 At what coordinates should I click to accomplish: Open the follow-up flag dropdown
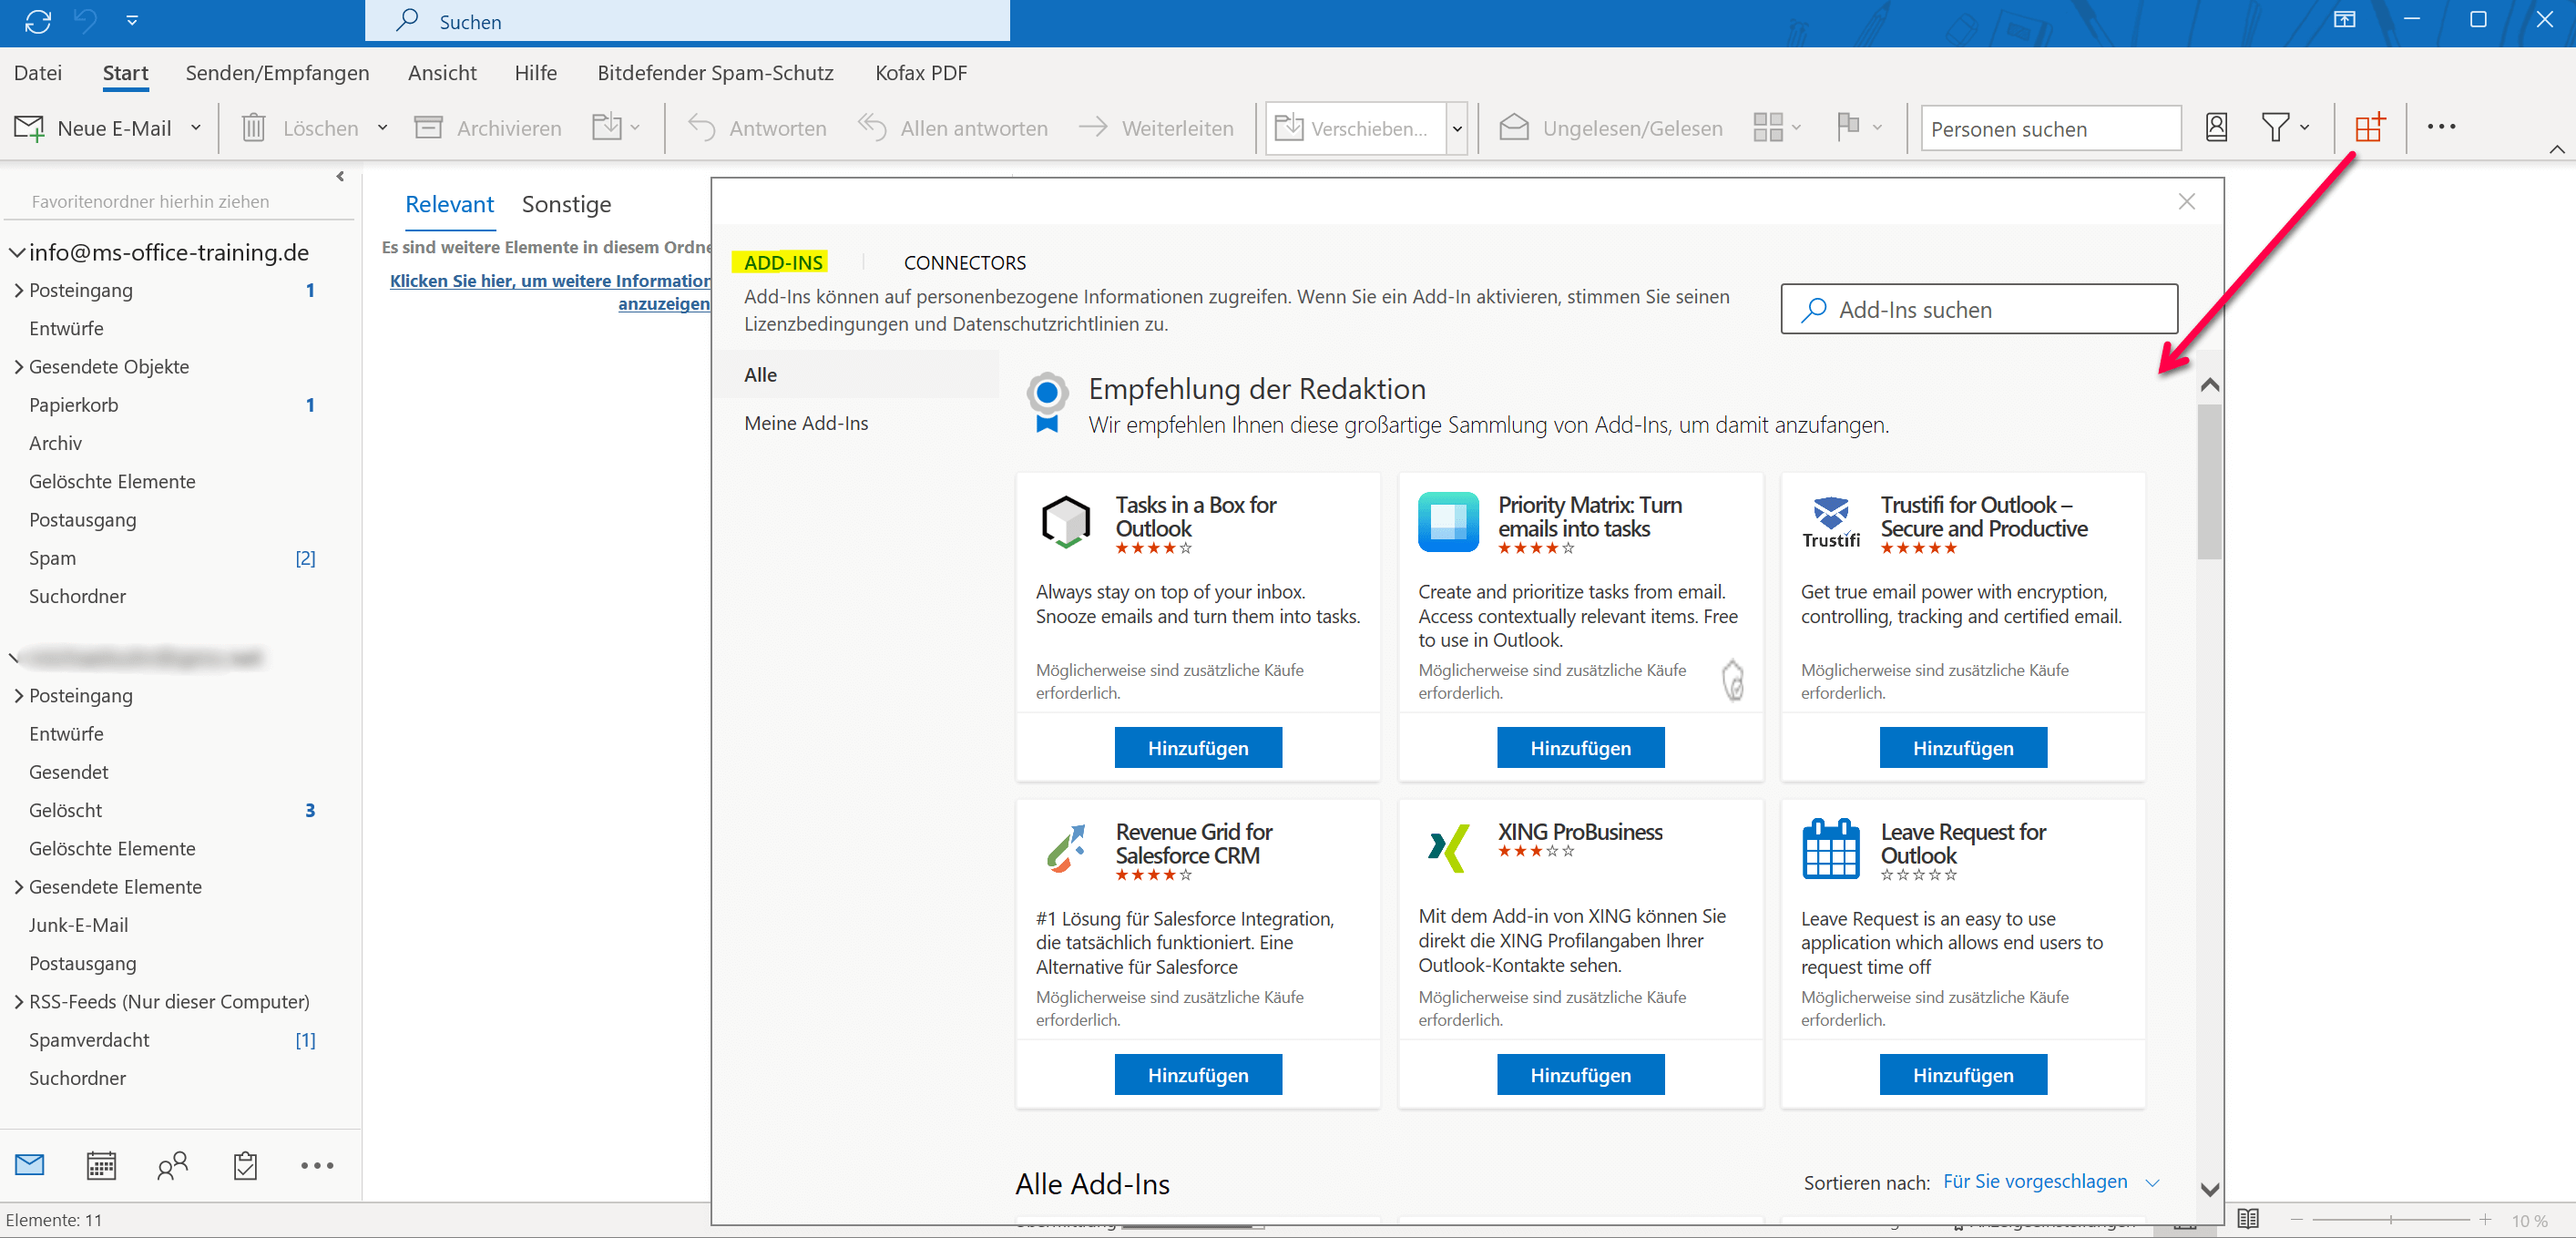(1860, 127)
